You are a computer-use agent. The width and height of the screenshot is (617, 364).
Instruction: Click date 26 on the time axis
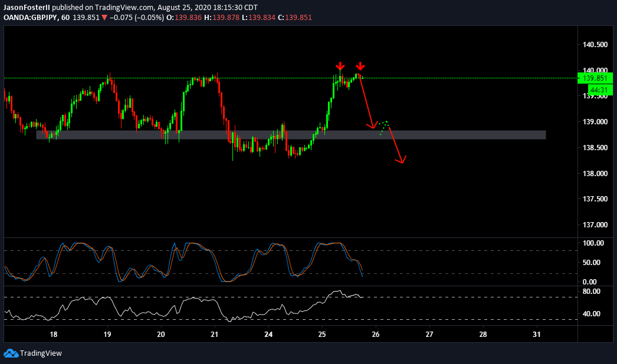pos(376,335)
